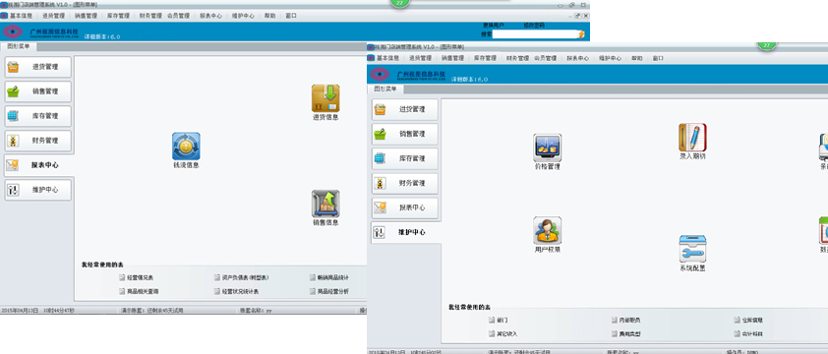
Task: Open 窗口 menu in left window
Action: [x=291, y=16]
